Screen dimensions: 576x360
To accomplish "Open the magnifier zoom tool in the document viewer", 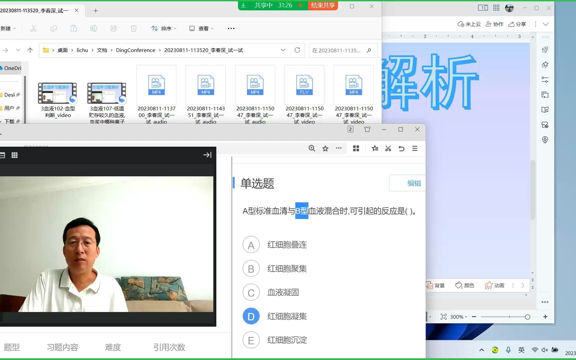I will coord(312,148).
